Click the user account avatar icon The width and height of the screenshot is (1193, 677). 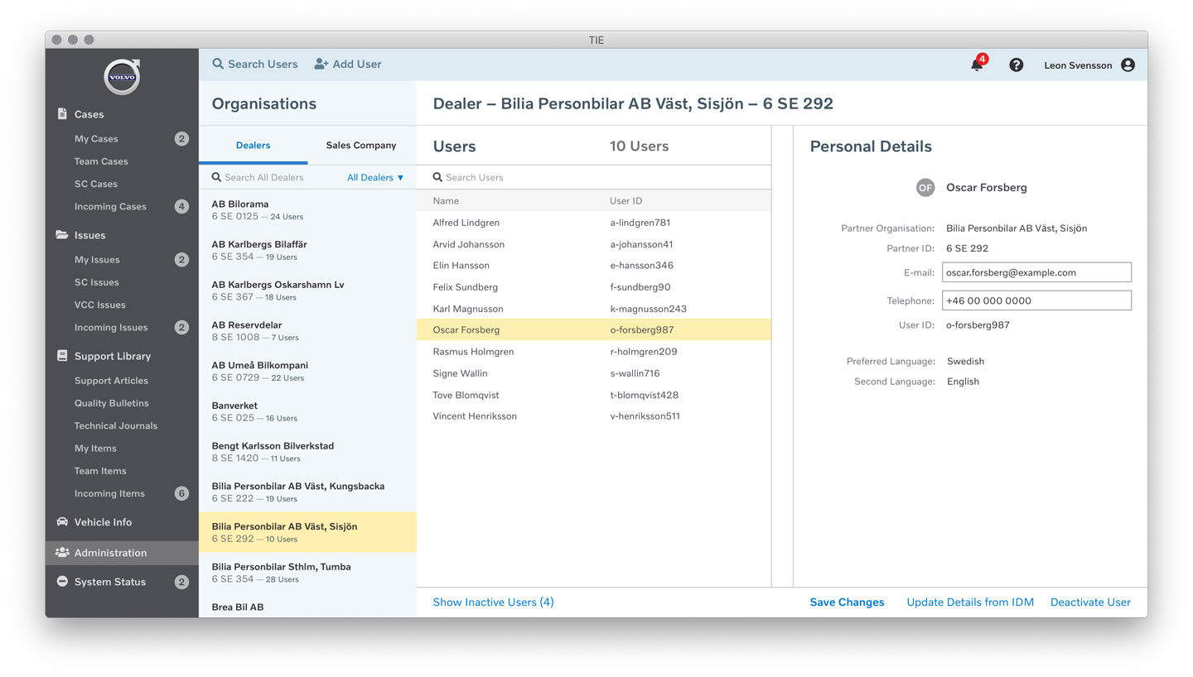tap(1128, 65)
